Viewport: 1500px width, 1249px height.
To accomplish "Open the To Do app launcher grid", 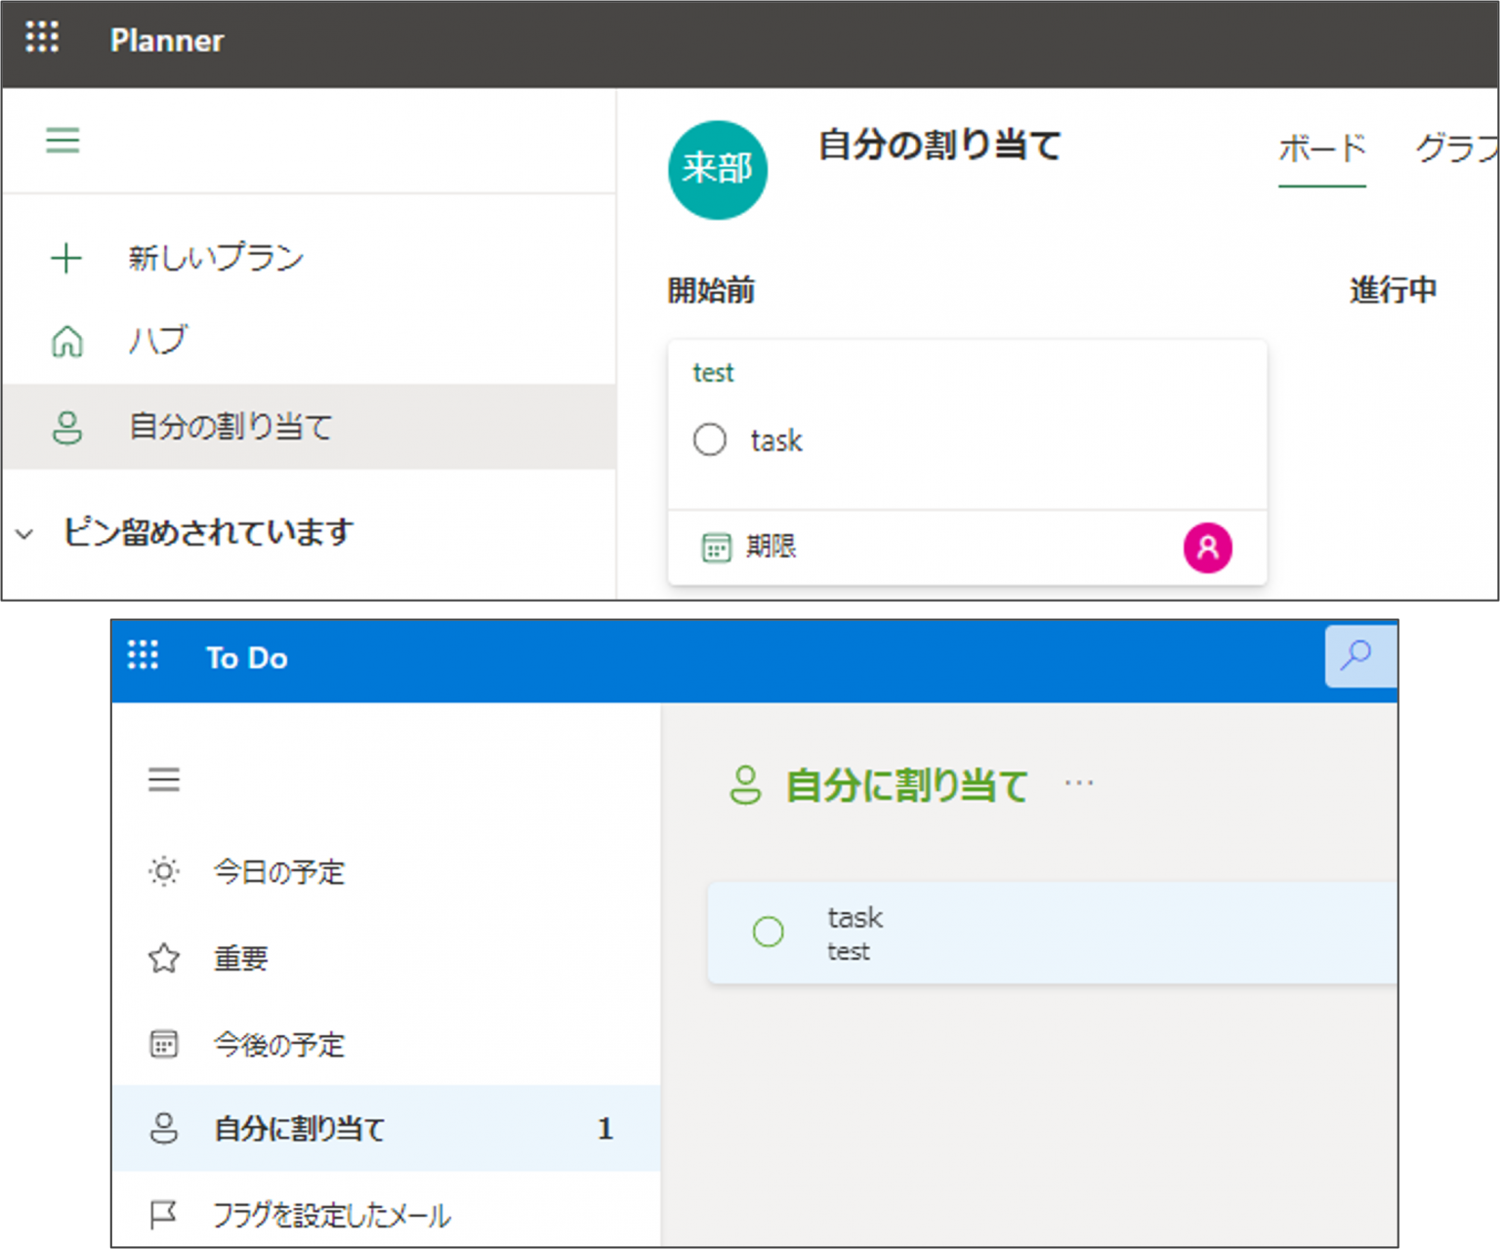I will coord(143,655).
